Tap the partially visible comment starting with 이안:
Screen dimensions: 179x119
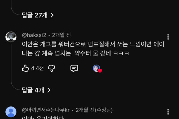[43, 118]
